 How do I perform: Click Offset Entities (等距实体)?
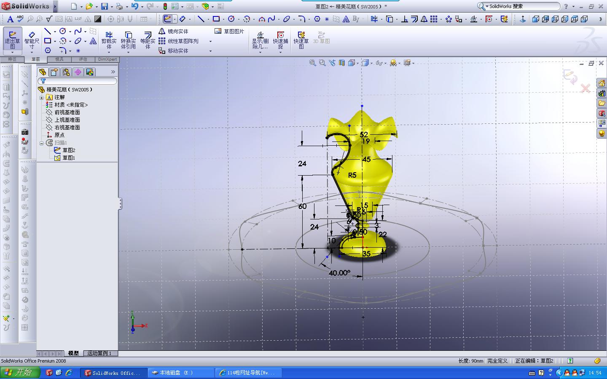point(148,40)
